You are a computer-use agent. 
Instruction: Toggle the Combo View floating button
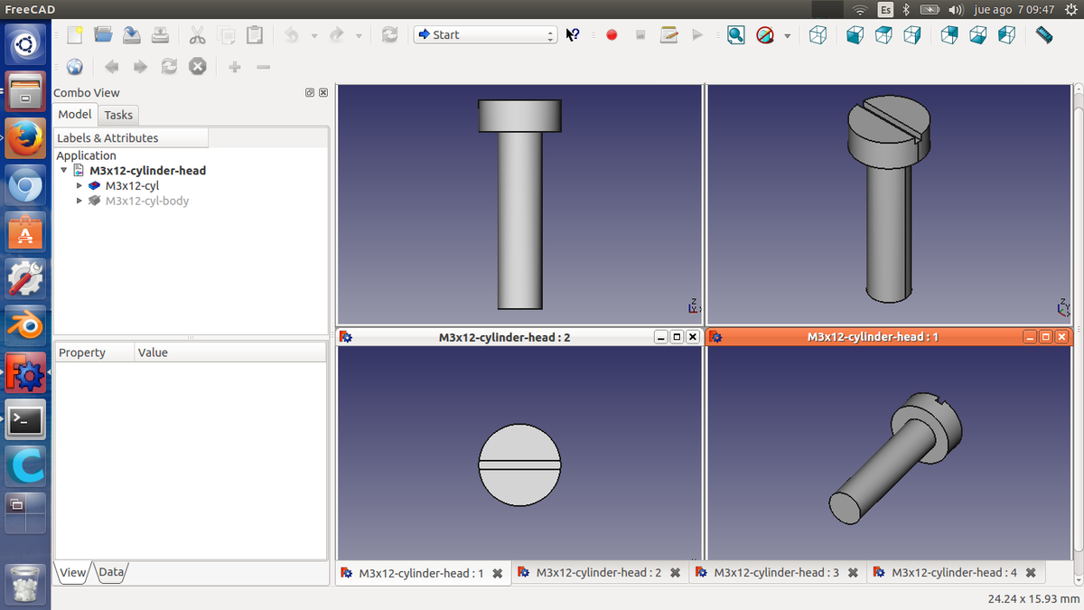(x=310, y=92)
